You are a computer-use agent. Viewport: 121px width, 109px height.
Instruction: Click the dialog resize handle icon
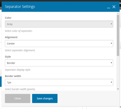click(120, 107)
